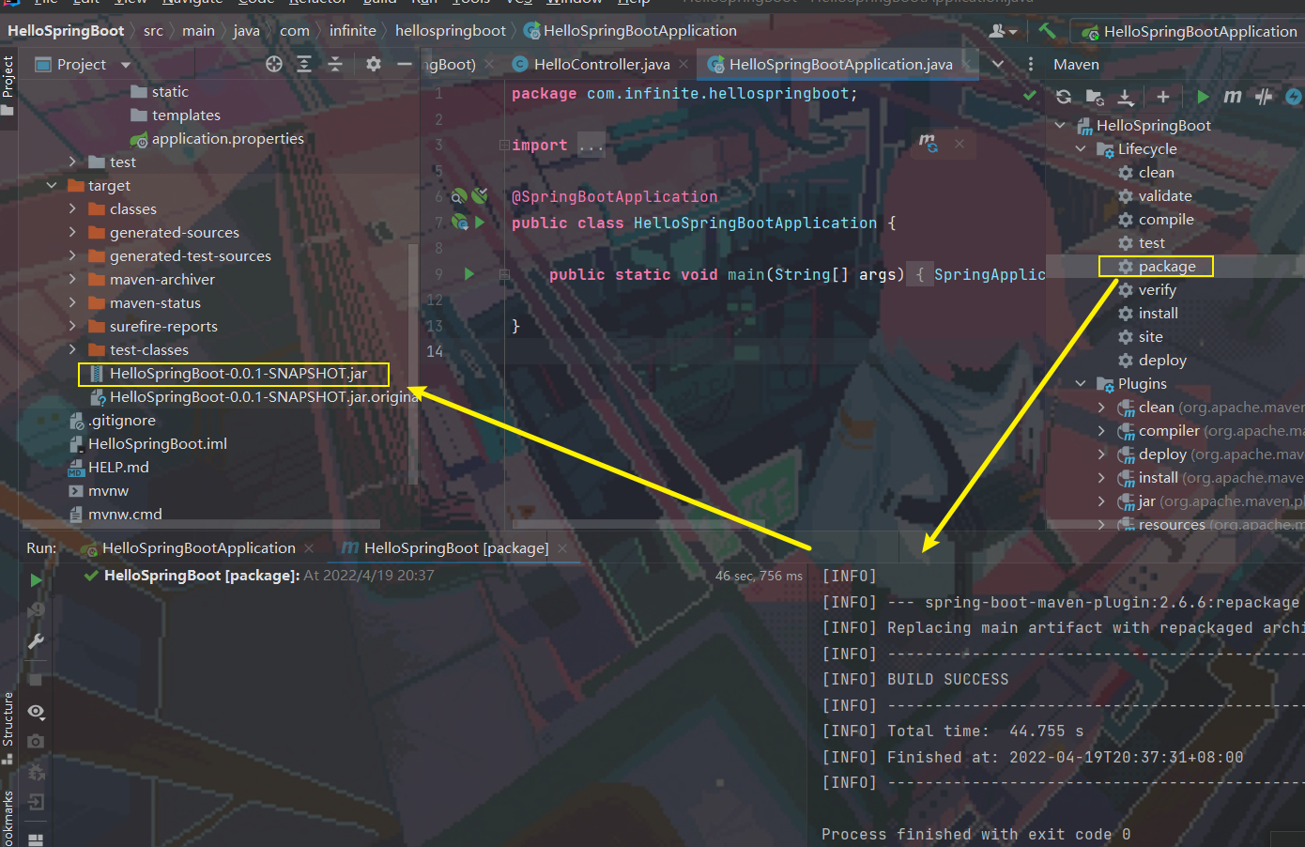Toggle Skip Tests mode lightning icon
The image size is (1305, 847).
click(x=1294, y=97)
